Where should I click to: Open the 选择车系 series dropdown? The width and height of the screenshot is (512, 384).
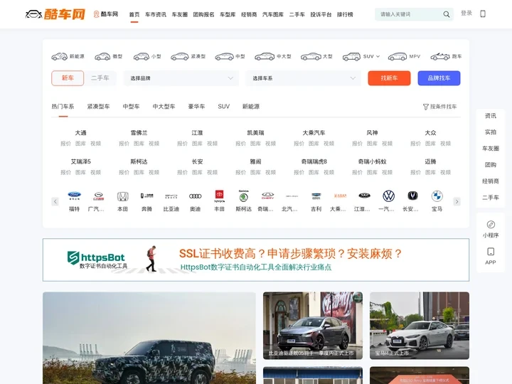(304, 78)
